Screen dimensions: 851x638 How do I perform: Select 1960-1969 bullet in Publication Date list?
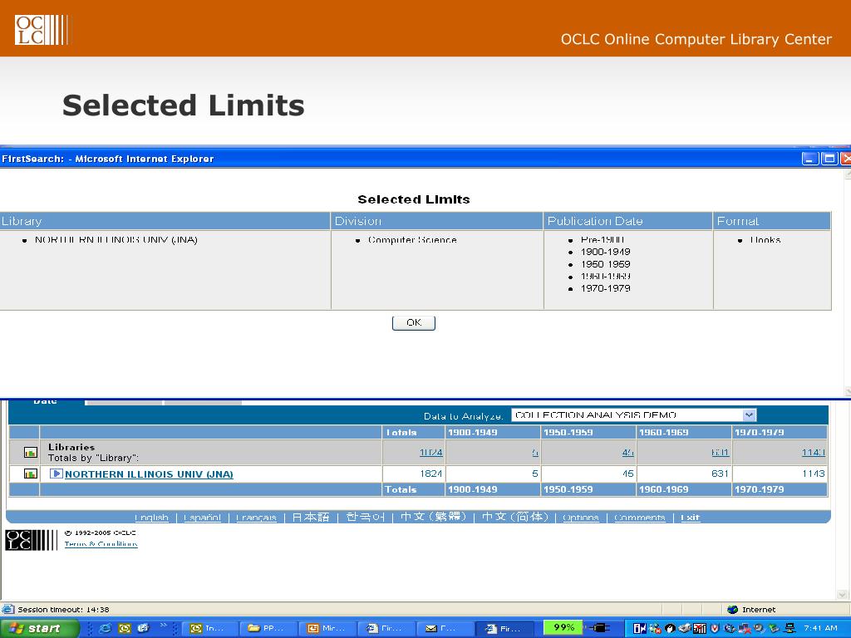tap(605, 276)
